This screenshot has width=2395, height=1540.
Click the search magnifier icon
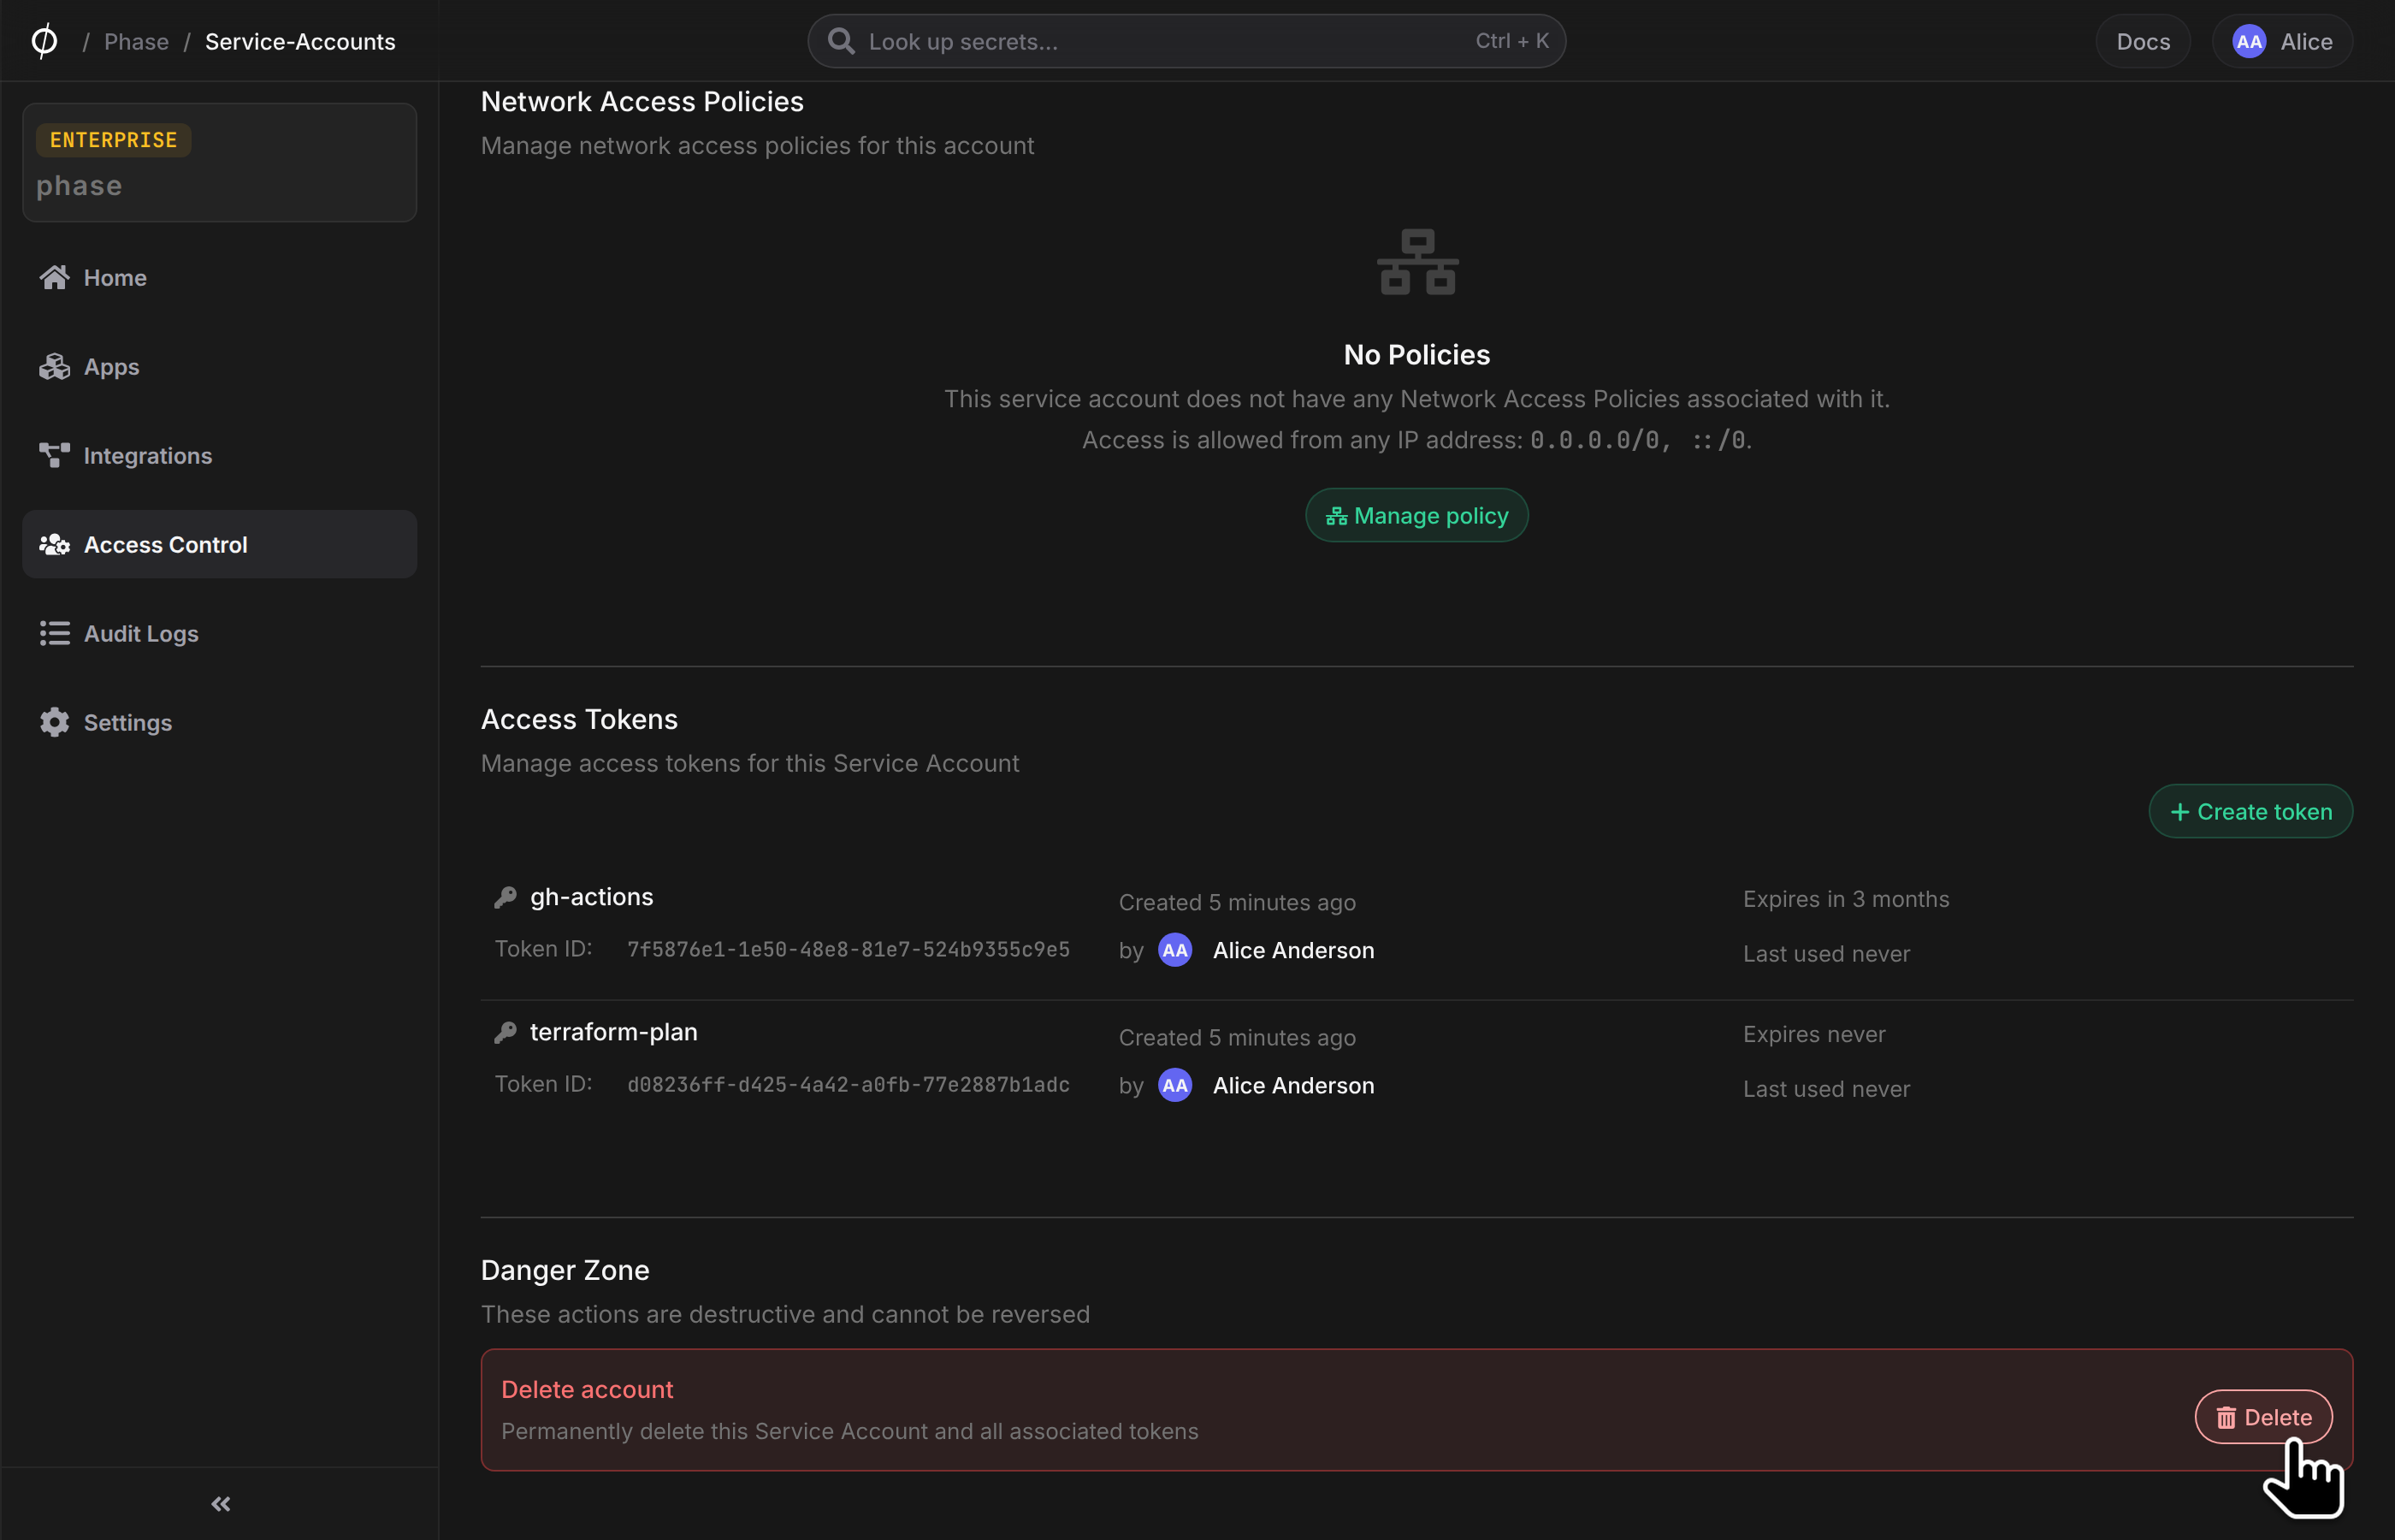click(x=841, y=41)
